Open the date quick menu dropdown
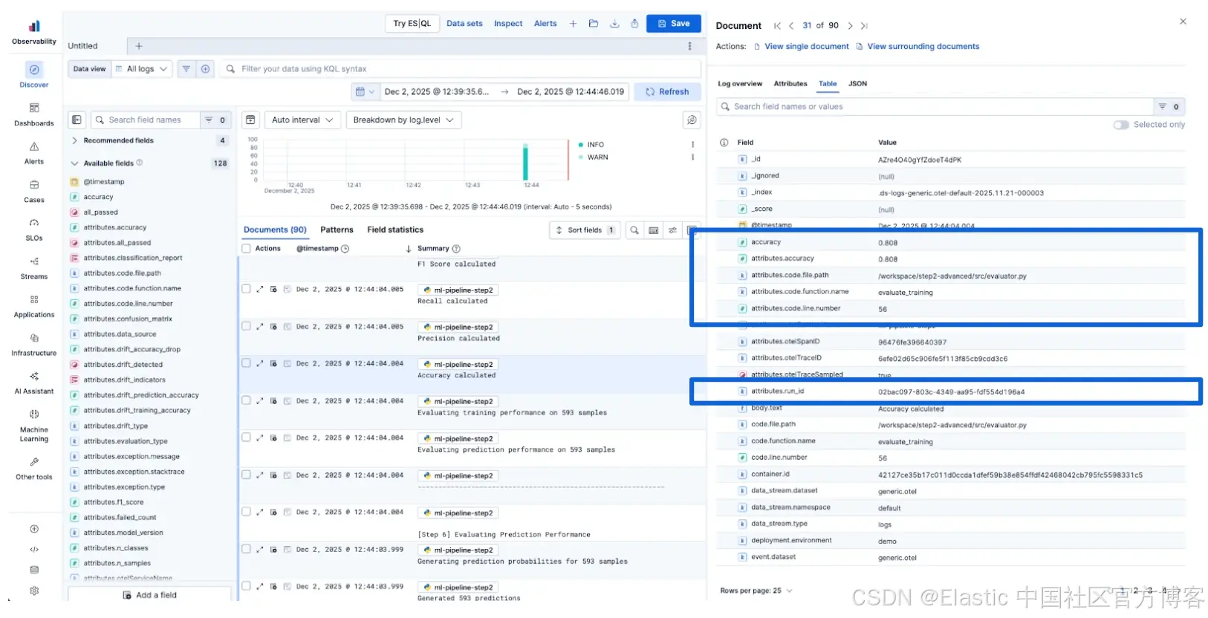The image size is (1208, 618). point(365,92)
